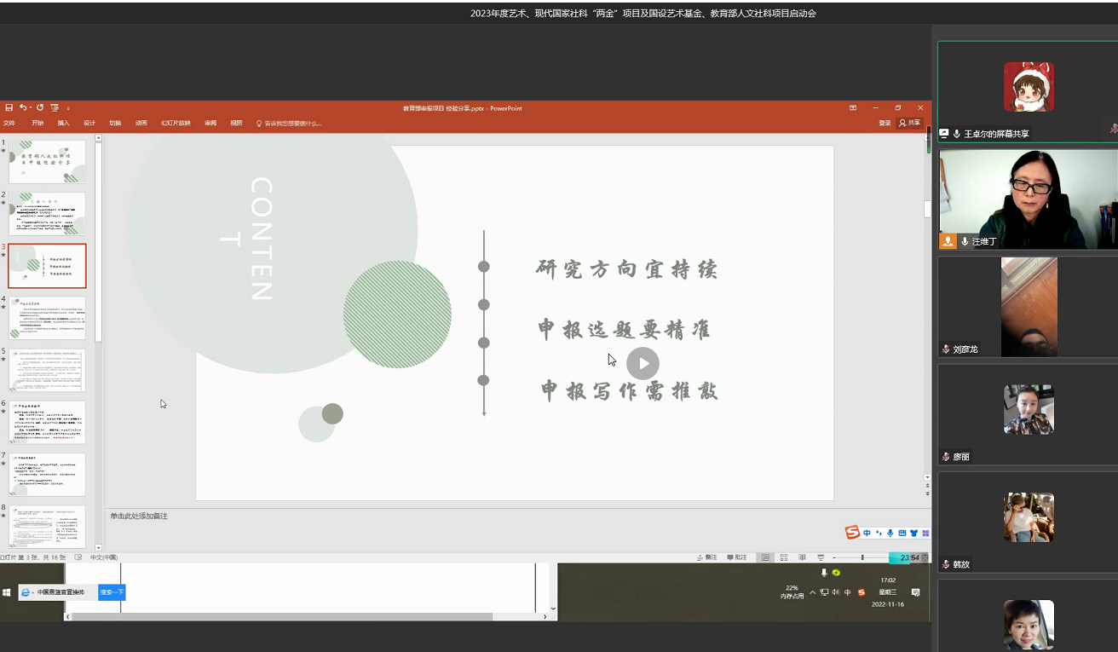This screenshot has height=652, width=1118.
Task: Select normal view icon in status bar
Action: pos(765,557)
